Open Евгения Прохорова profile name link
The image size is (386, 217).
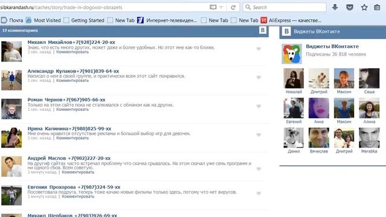(74, 187)
